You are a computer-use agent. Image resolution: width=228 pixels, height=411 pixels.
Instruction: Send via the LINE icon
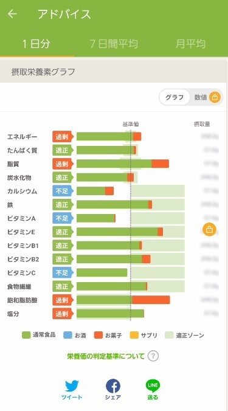(x=153, y=386)
